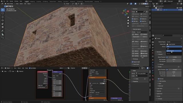Enable the Snap to grid checkbox
Viewport: 183px width, 103px height.
coord(132,64)
